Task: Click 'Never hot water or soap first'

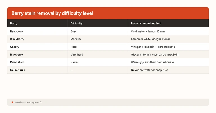Action: click(149, 70)
